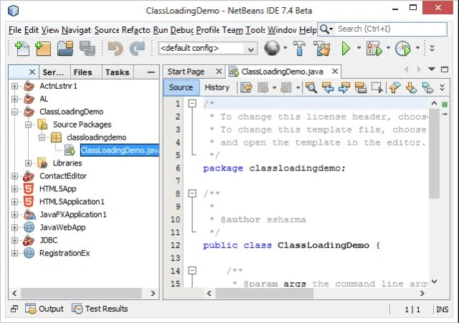The height and width of the screenshot is (323, 459).
Task: Click the Search (Ctrl+I) input field
Action: (392, 29)
